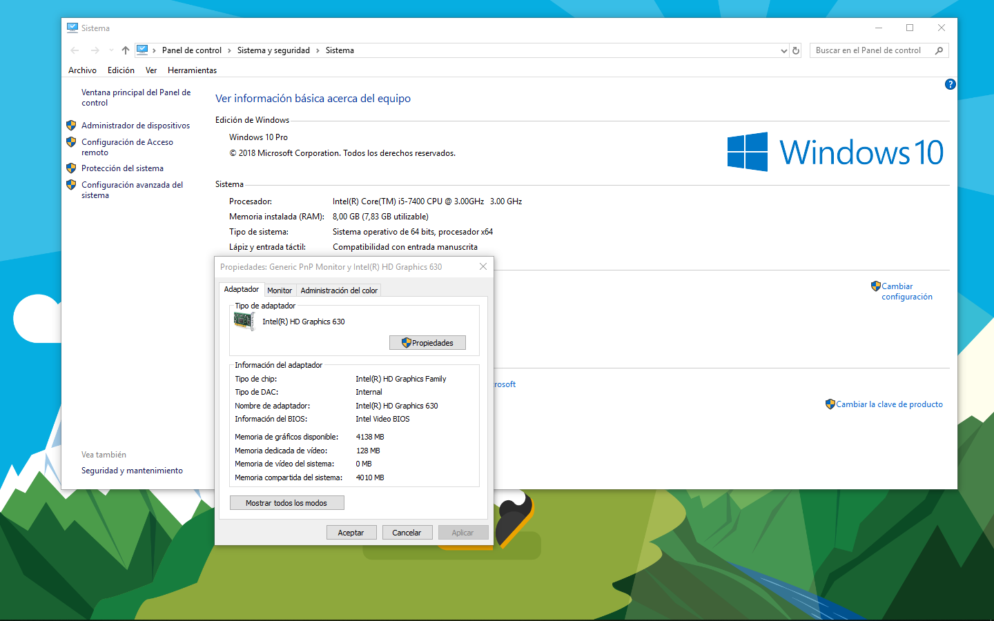994x621 pixels.
Task: Expand the chevron after 'Panel de control' breadcrumb
Action: [229, 50]
